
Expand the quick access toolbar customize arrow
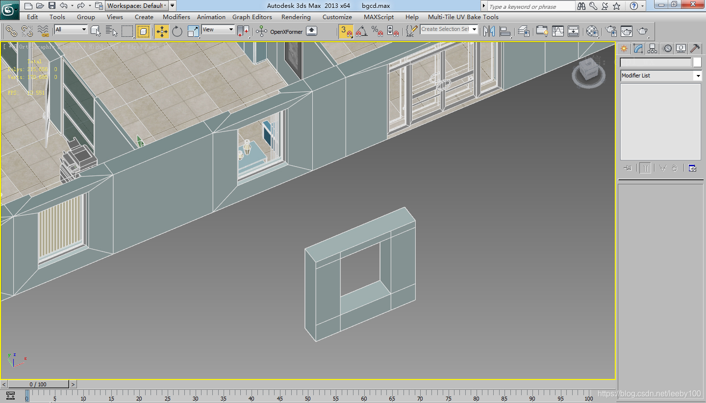pos(173,6)
